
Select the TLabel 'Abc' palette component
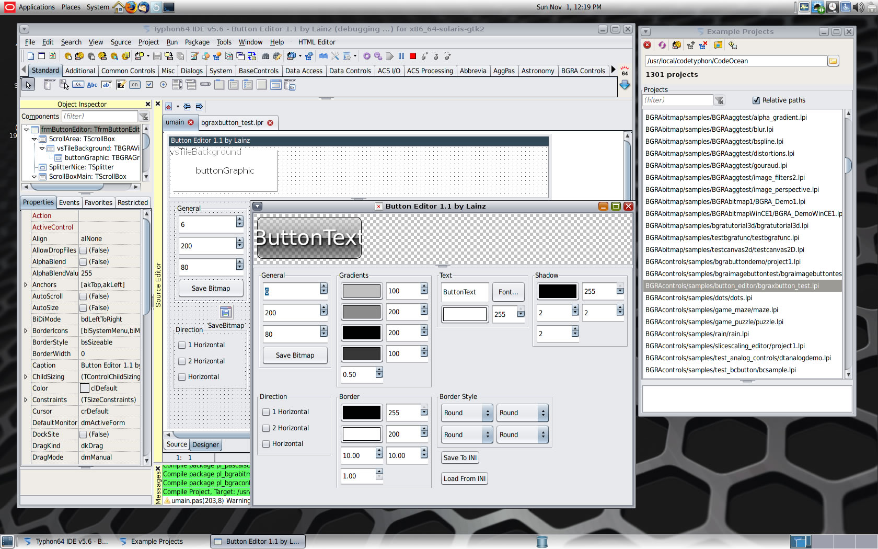tap(93, 85)
